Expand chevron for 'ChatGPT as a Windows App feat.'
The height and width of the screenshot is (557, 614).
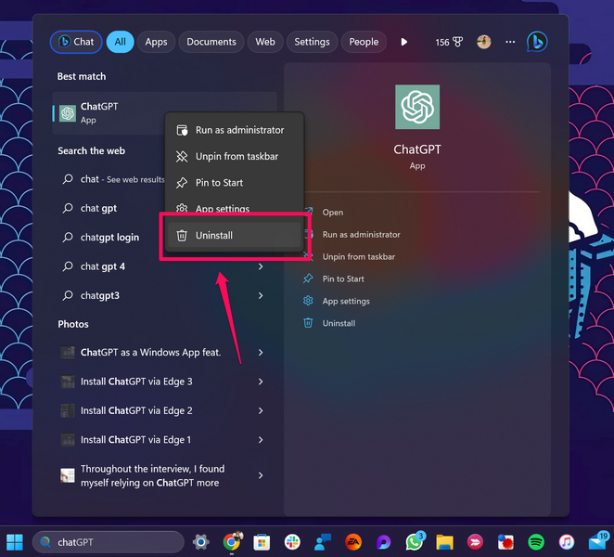point(261,353)
